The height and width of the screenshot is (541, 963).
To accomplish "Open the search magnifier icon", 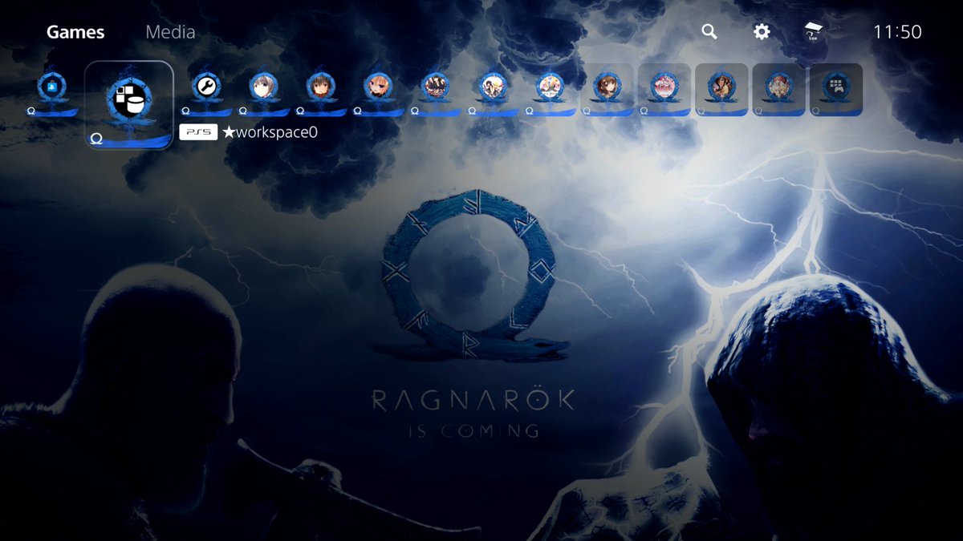I will [709, 32].
